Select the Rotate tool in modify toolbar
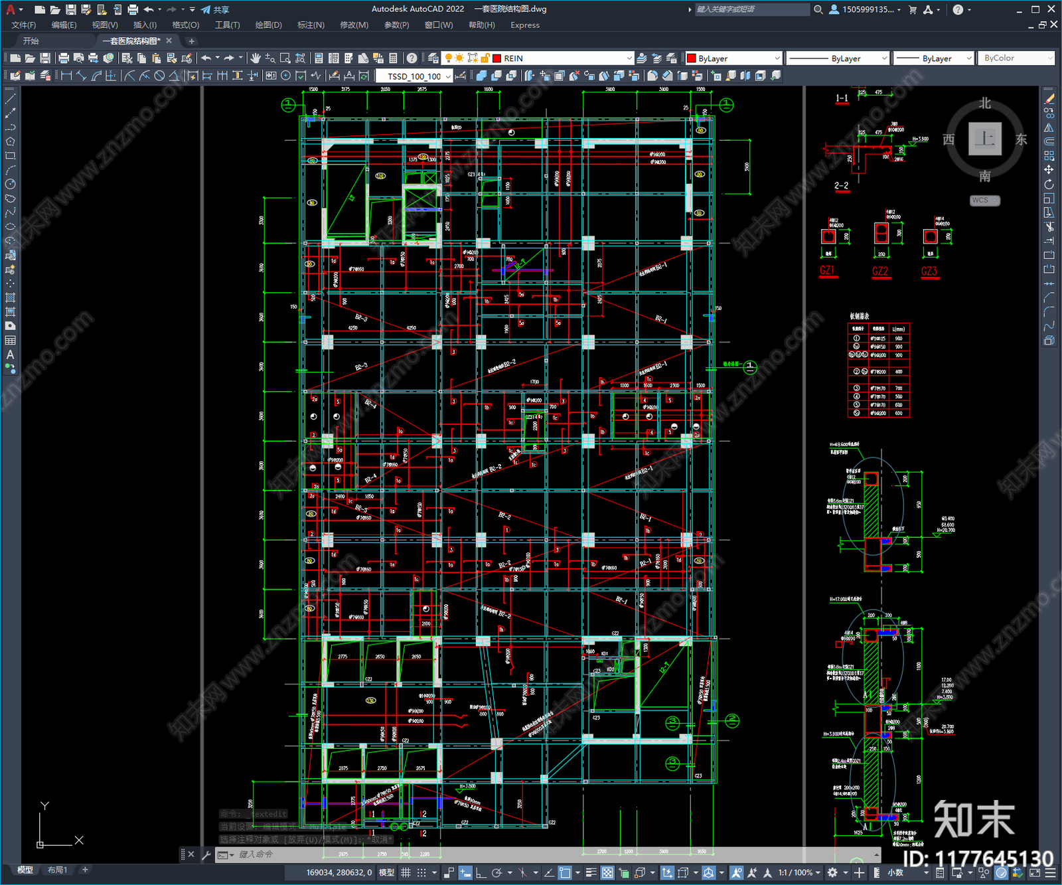 pyautogui.click(x=1049, y=184)
